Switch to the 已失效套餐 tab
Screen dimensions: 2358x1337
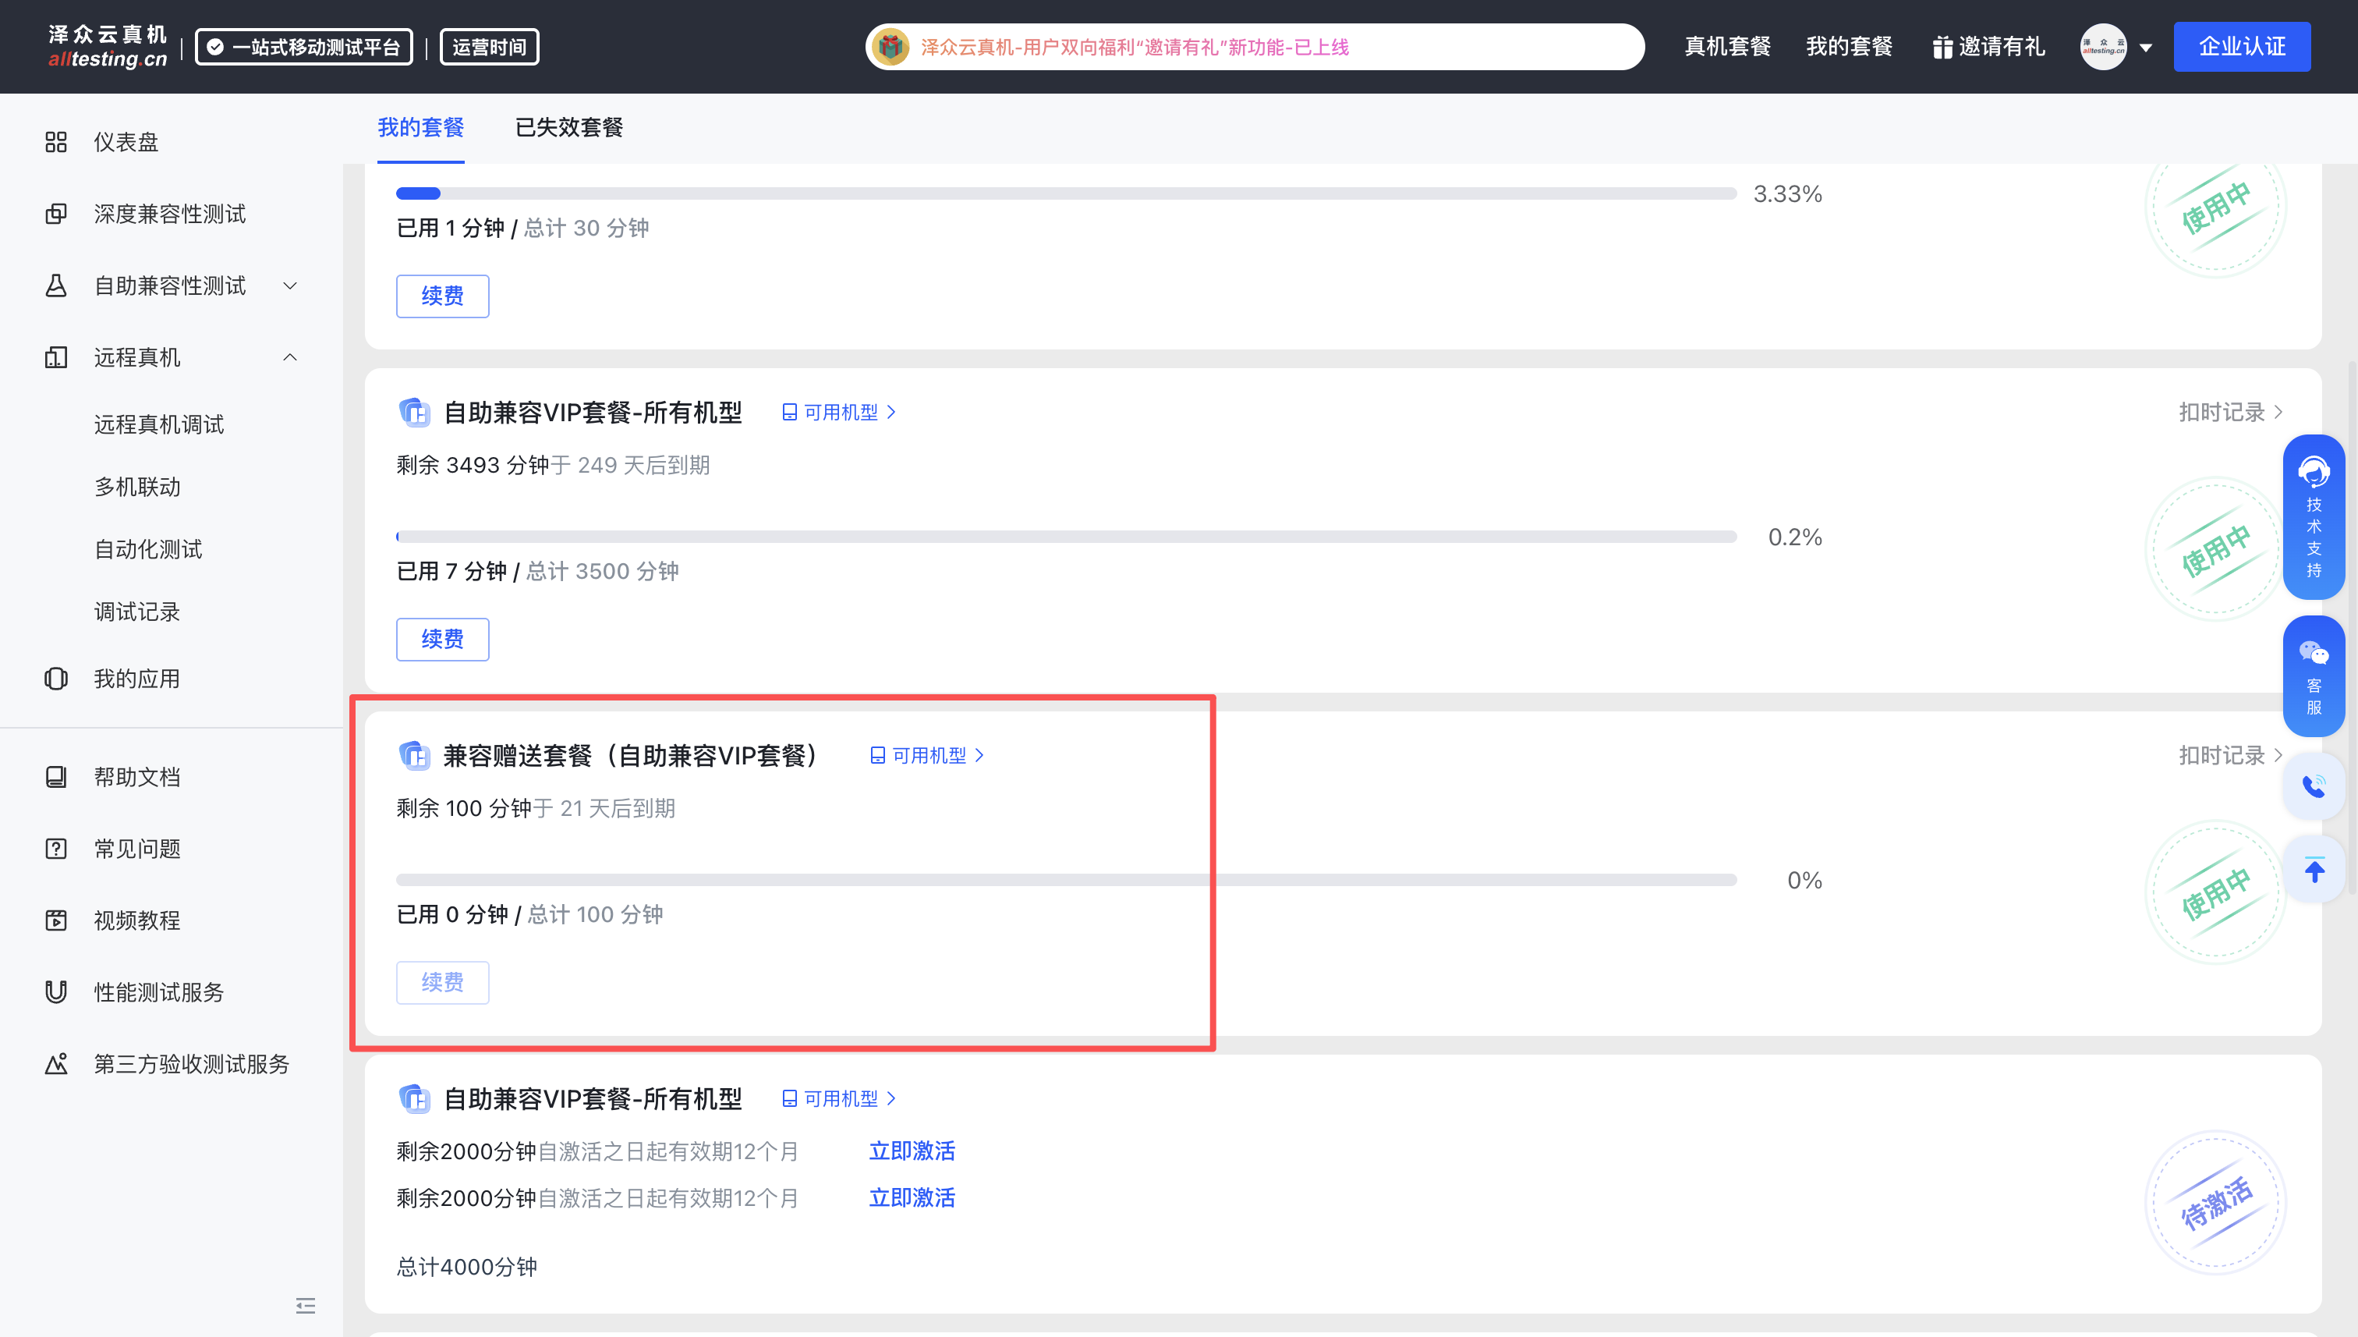tap(569, 128)
